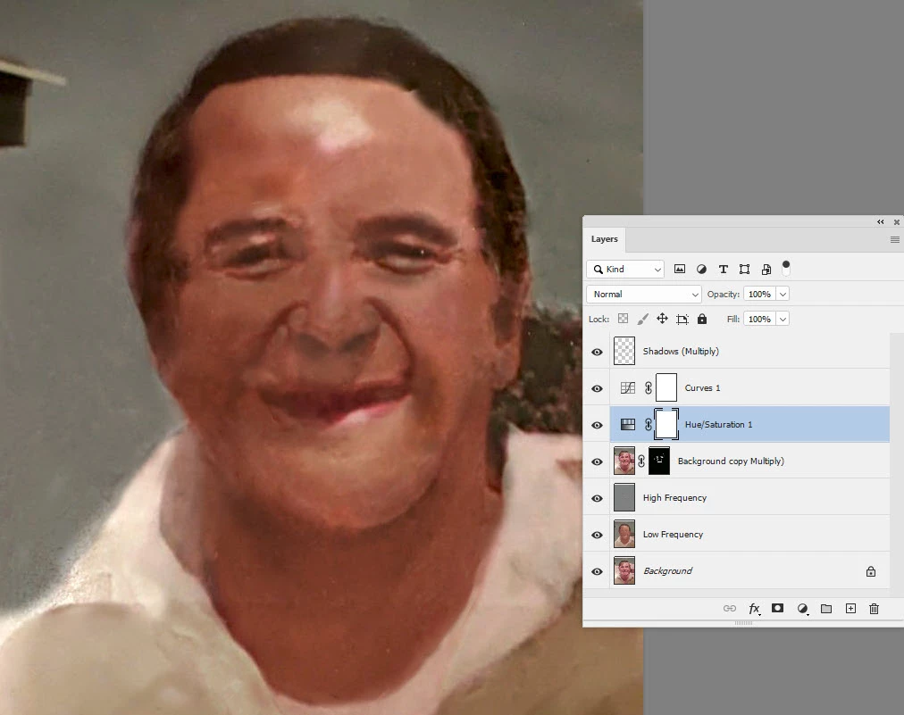Select Background copy Multiply layer name
This screenshot has height=715, width=904.
point(731,461)
